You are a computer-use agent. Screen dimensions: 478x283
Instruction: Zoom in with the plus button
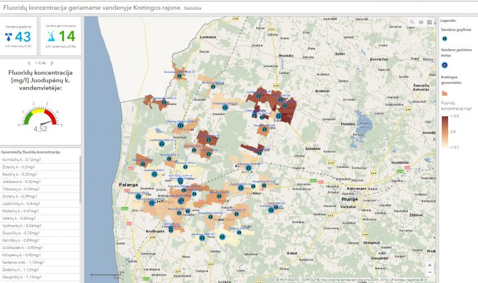[429, 265]
